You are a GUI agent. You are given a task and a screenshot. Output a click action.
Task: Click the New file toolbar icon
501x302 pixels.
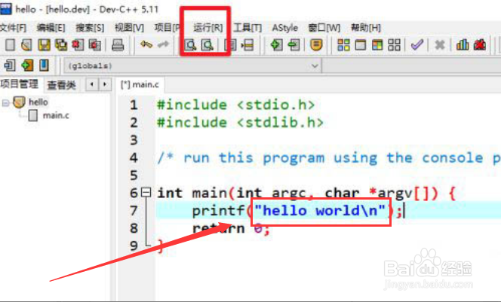click(11, 45)
